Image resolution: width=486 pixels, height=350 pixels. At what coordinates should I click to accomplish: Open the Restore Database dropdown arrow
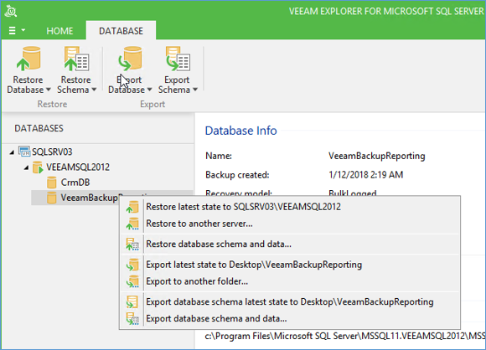pyautogui.click(x=49, y=90)
